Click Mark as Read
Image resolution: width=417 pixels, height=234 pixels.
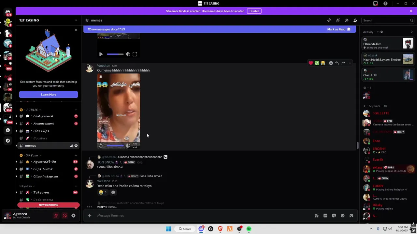339,29
